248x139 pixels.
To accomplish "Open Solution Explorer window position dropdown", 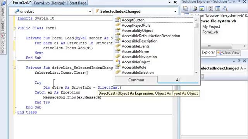I will pos(234,2).
